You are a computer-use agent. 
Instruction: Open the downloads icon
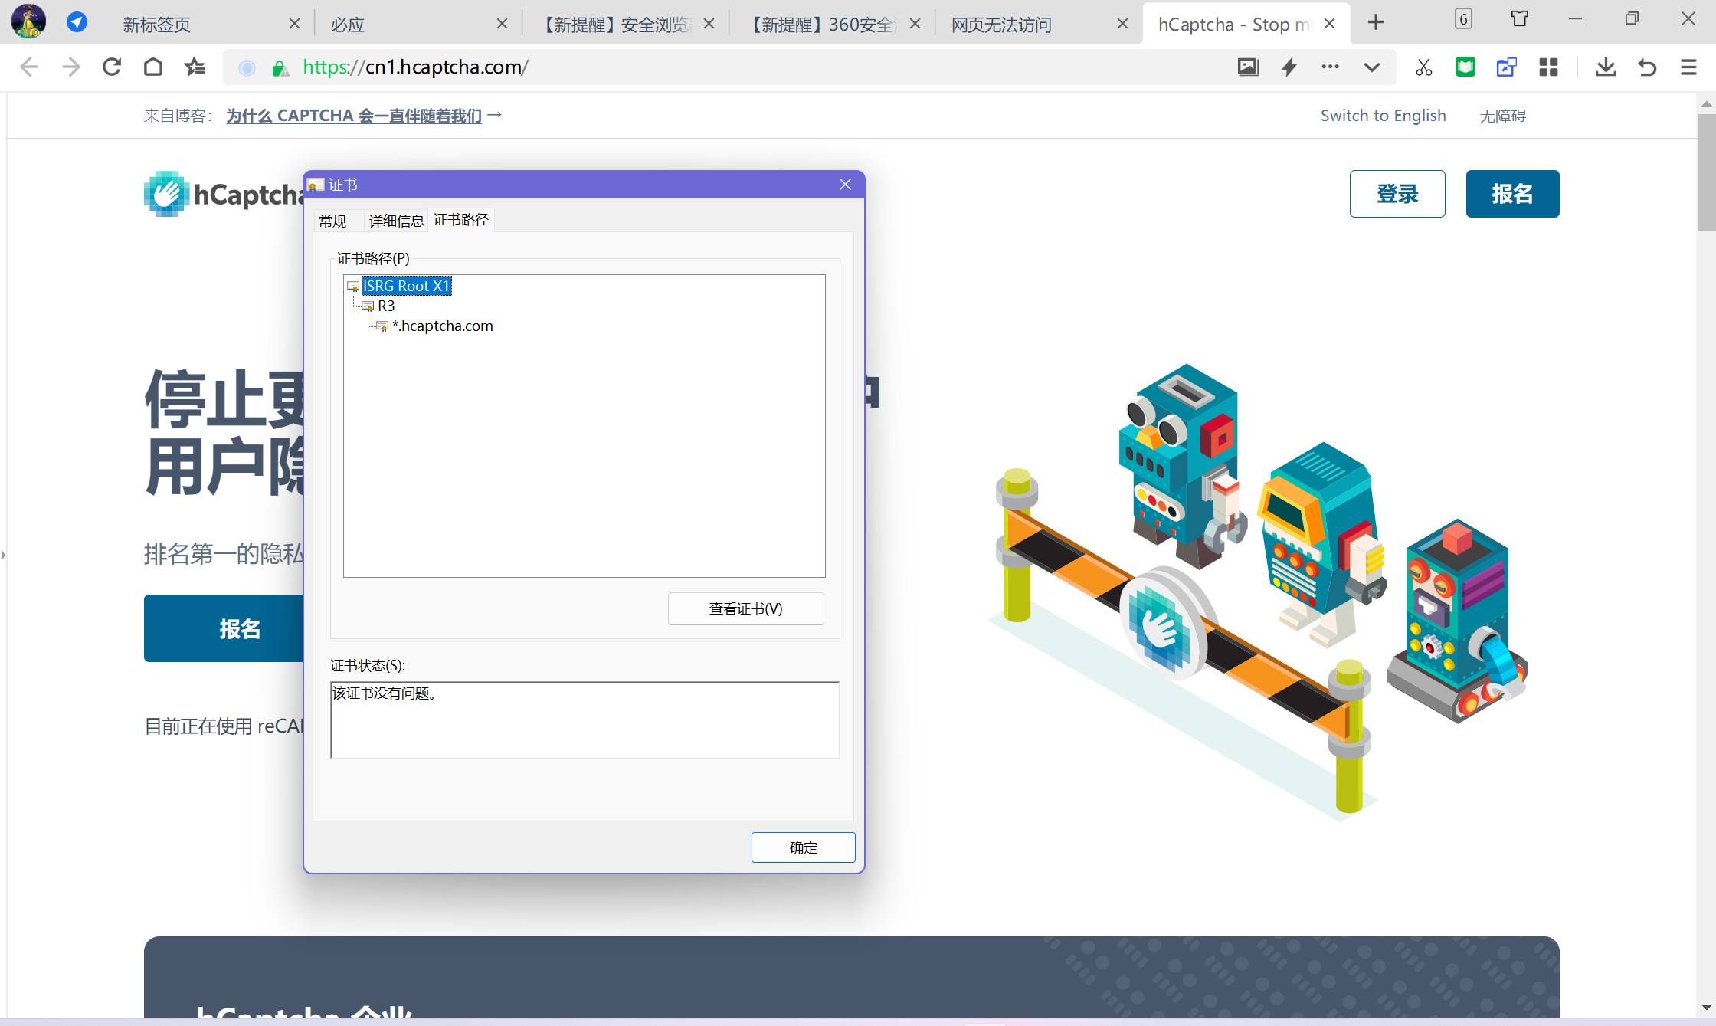(x=1606, y=67)
